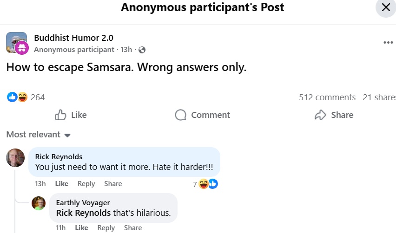Open Earthly Voyager's profile avatar
This screenshot has height=233, width=396.
point(39,203)
